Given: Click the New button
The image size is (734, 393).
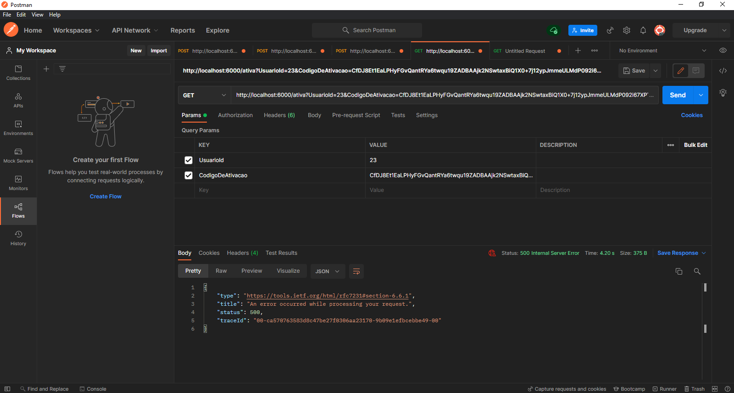Looking at the screenshot, I should pos(136,51).
